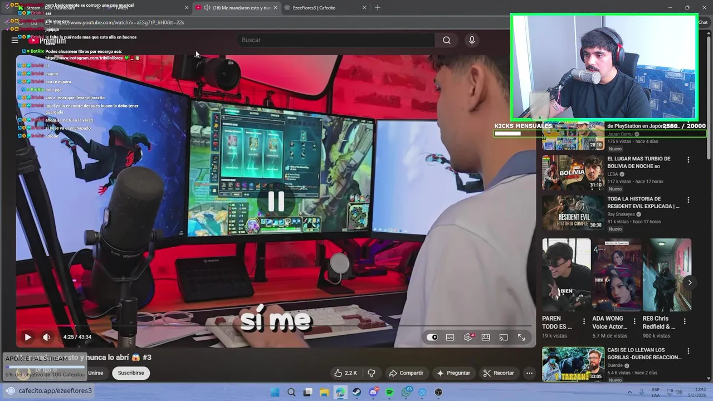Open File Explorer from the taskbar
This screenshot has height=401, width=713.
(324, 392)
